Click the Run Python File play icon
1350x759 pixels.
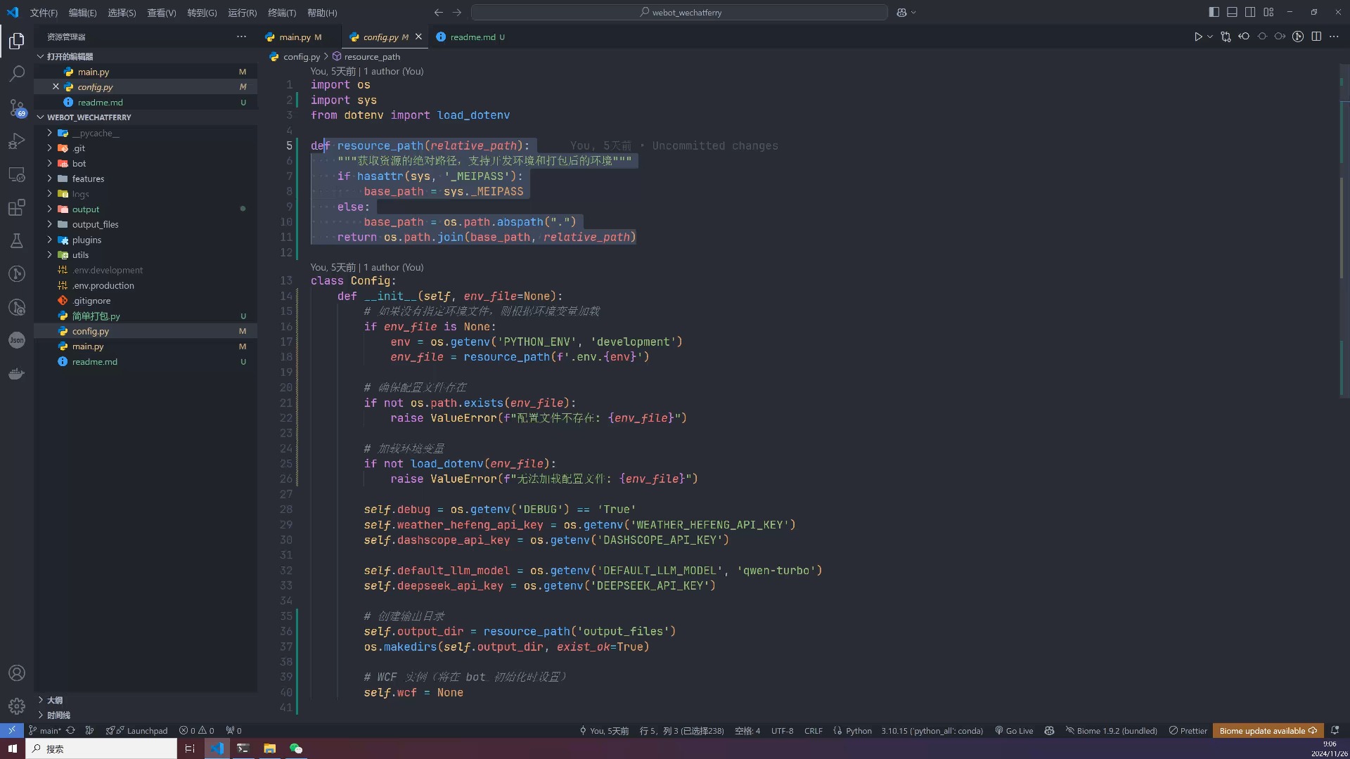coord(1198,37)
